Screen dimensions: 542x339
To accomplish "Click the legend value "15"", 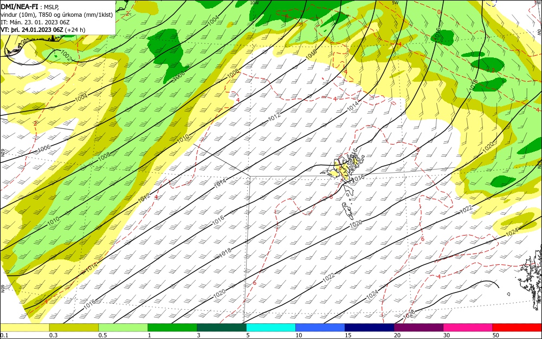I will 348,336.
